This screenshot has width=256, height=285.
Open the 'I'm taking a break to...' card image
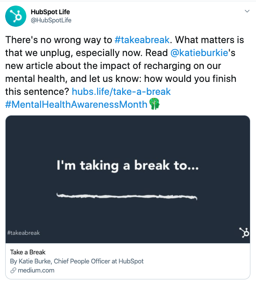[128, 179]
